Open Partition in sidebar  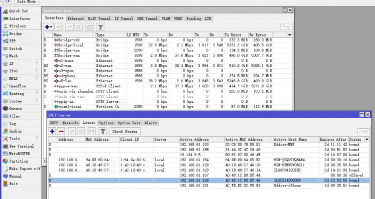tap(18, 161)
